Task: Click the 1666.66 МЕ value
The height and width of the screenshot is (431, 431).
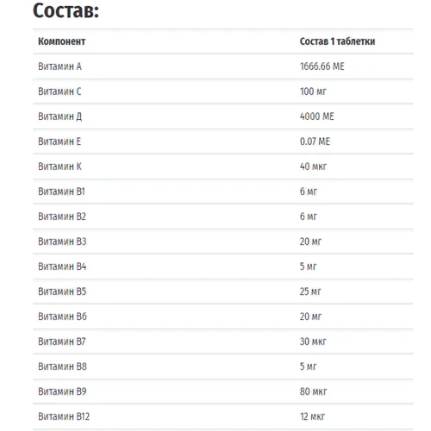Action: click(x=322, y=66)
